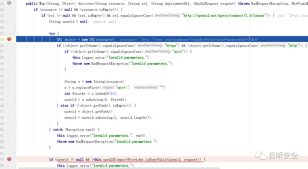This screenshot has width=308, height=169.
Task: Click 'catch (Exception var9)' on line 50
Action: (74, 129)
